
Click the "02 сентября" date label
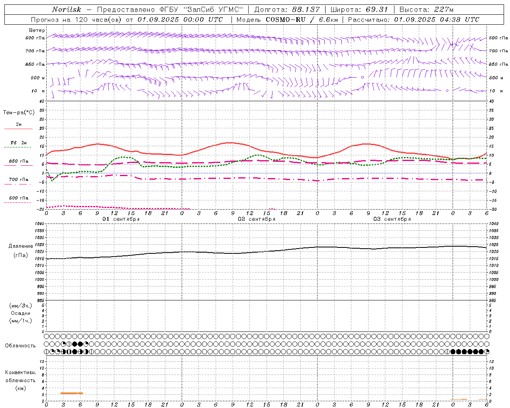tap(257, 219)
